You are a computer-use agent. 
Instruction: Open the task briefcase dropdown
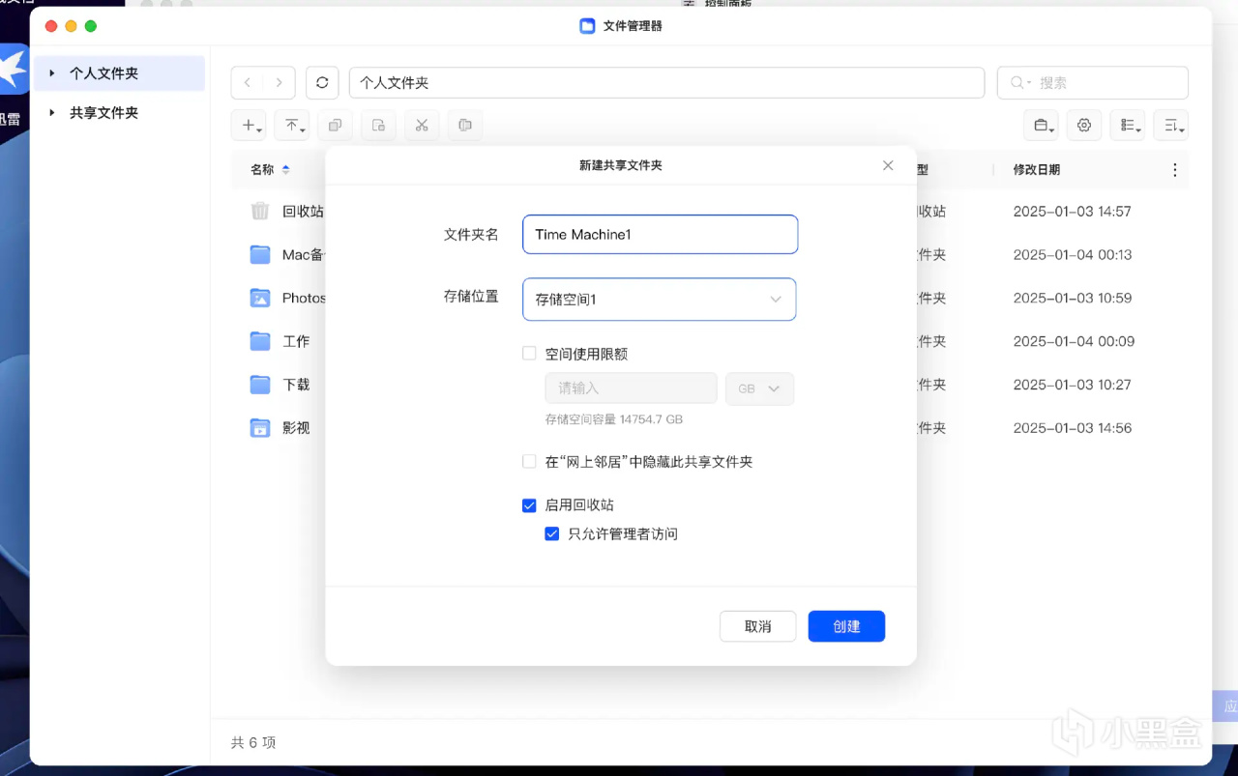click(x=1042, y=126)
